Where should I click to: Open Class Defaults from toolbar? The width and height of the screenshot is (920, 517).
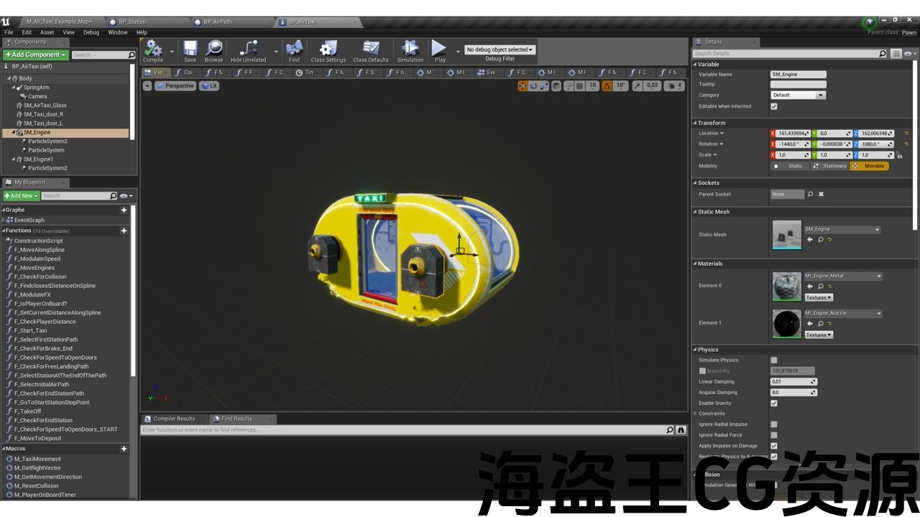(x=370, y=50)
